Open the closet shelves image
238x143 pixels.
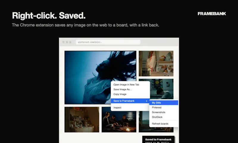(x=156, y=64)
